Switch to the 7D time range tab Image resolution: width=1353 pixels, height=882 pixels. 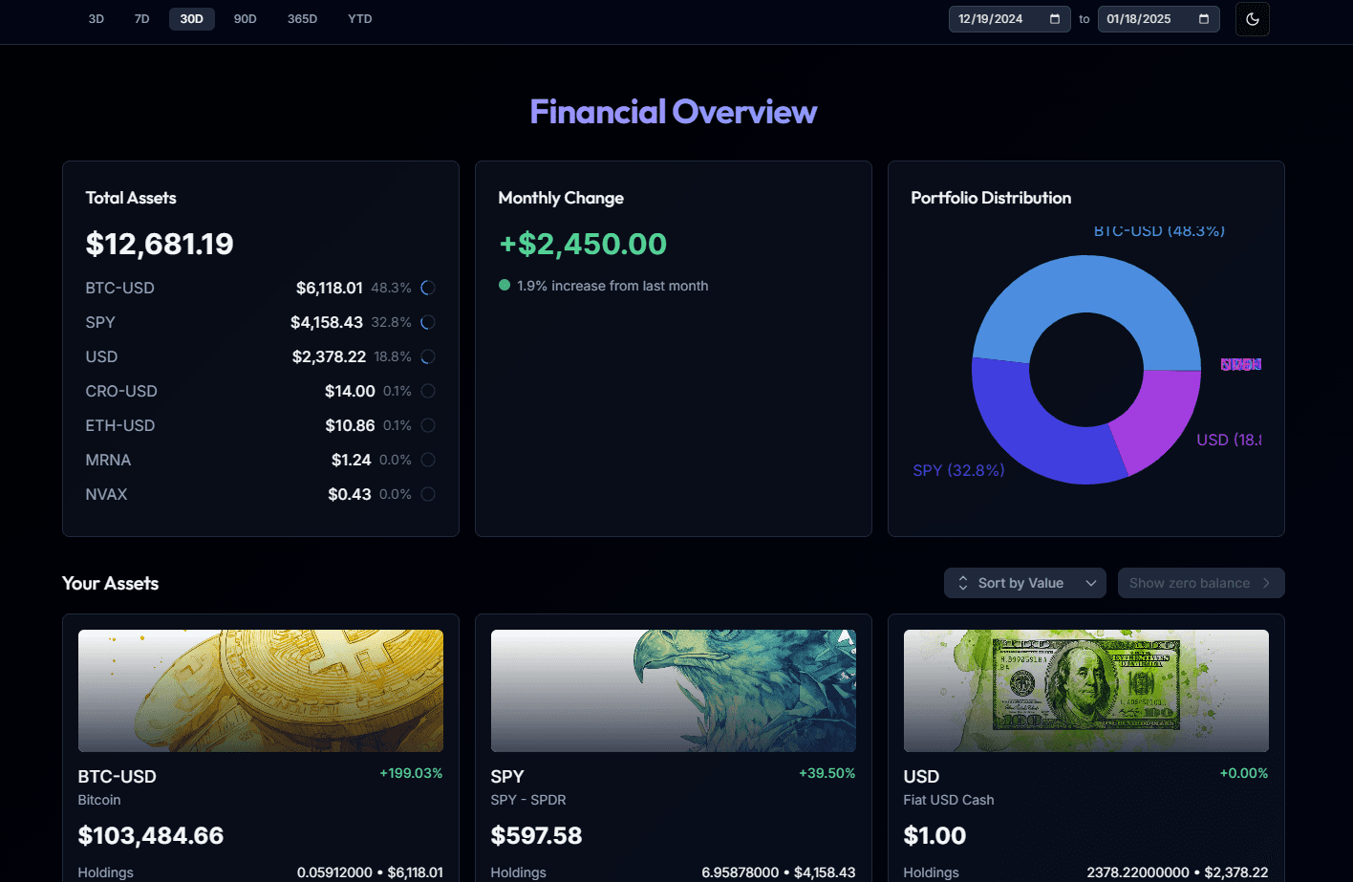point(141,18)
